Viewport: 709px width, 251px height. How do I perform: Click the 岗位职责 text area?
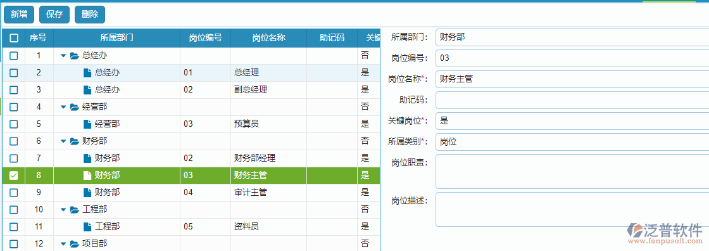[572, 171]
